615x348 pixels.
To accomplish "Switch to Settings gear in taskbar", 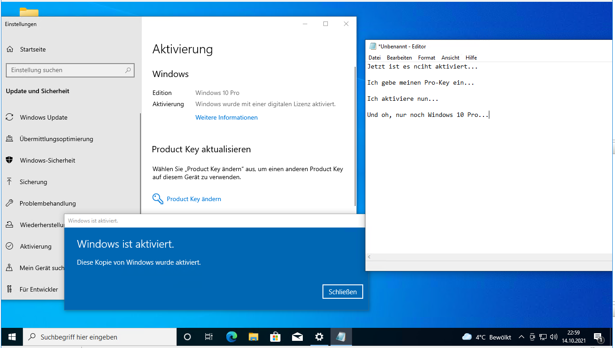I will pos(319,337).
